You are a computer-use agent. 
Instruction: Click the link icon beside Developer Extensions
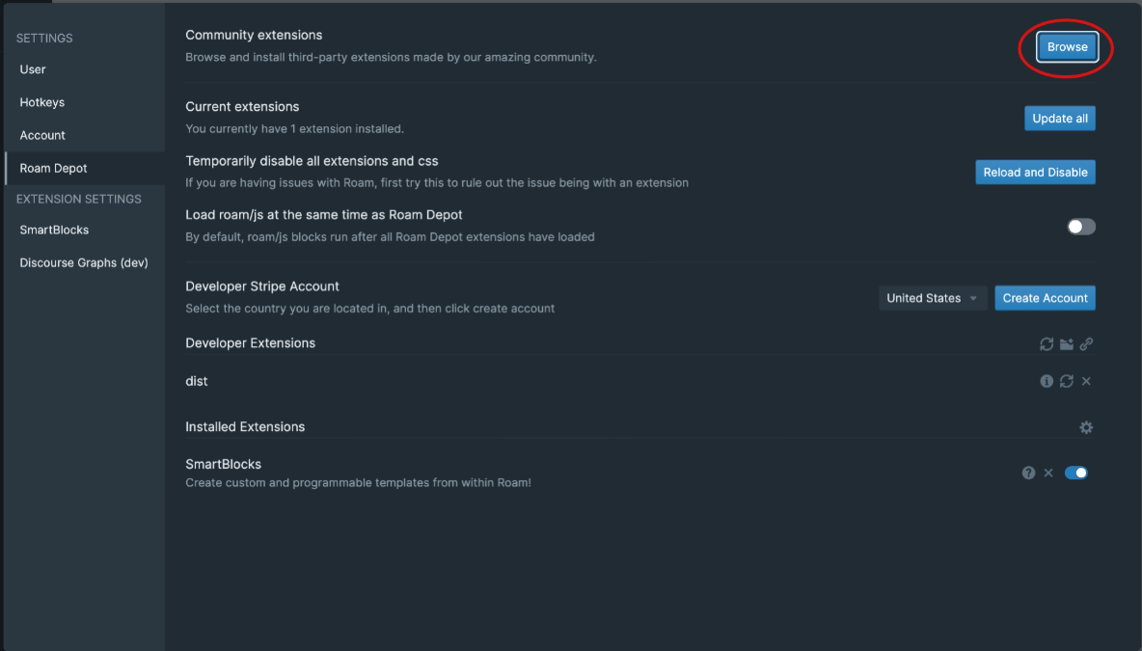[1086, 344]
